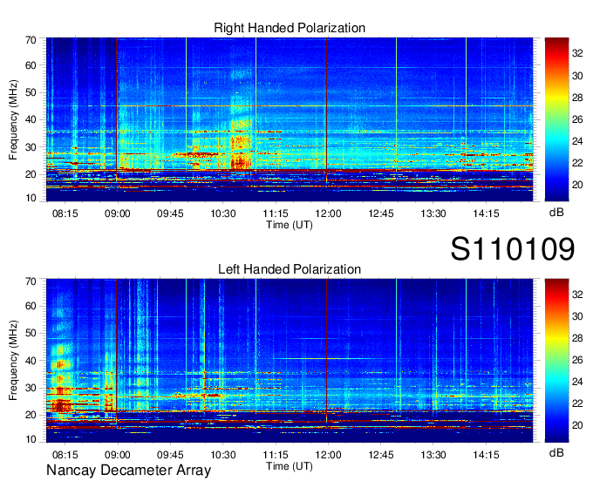The height and width of the screenshot is (481, 593).
Task: Click the 12:00 tick under Left Handed plot
Action: pos(328,455)
